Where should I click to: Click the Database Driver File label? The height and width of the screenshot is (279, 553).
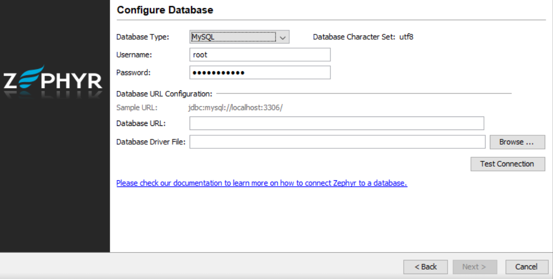pyautogui.click(x=150, y=142)
